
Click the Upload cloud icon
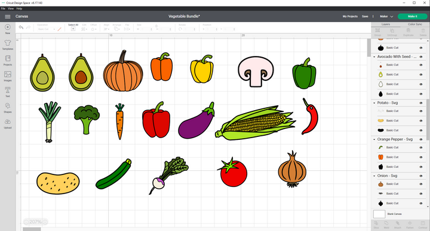pos(8,124)
